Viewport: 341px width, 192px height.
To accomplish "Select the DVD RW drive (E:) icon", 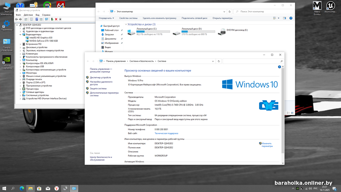I will click(x=223, y=32).
